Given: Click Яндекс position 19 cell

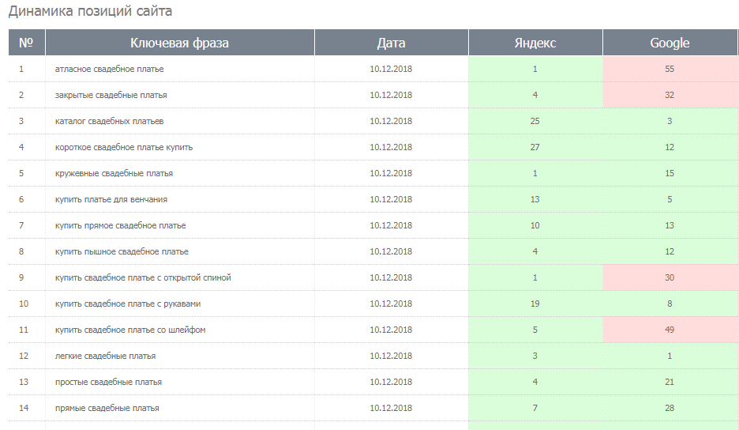Looking at the screenshot, I should coord(535,304).
